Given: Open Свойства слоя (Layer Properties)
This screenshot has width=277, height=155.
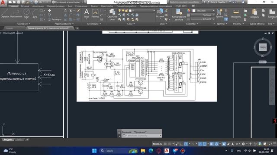Looking at the screenshot, I should point(112,14).
